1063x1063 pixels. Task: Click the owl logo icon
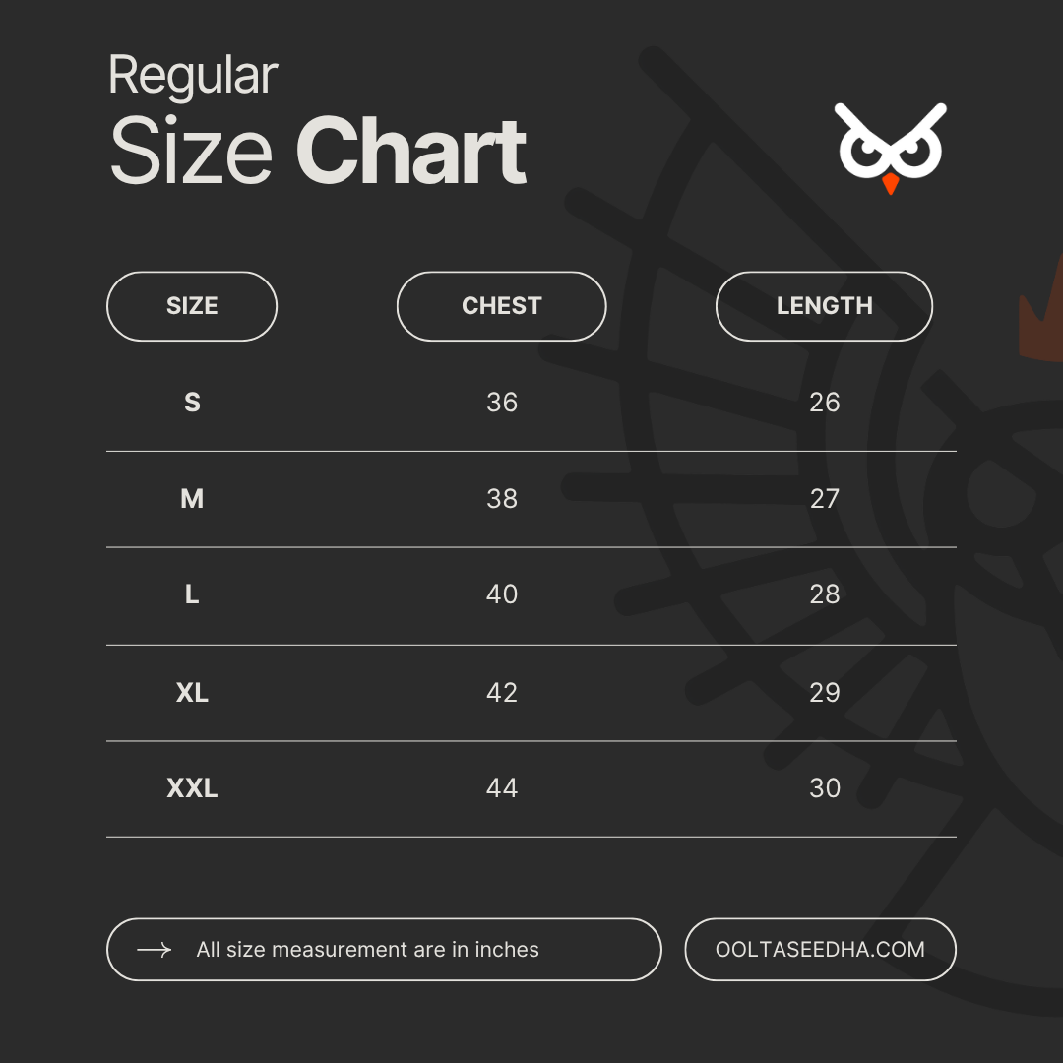[x=890, y=148]
